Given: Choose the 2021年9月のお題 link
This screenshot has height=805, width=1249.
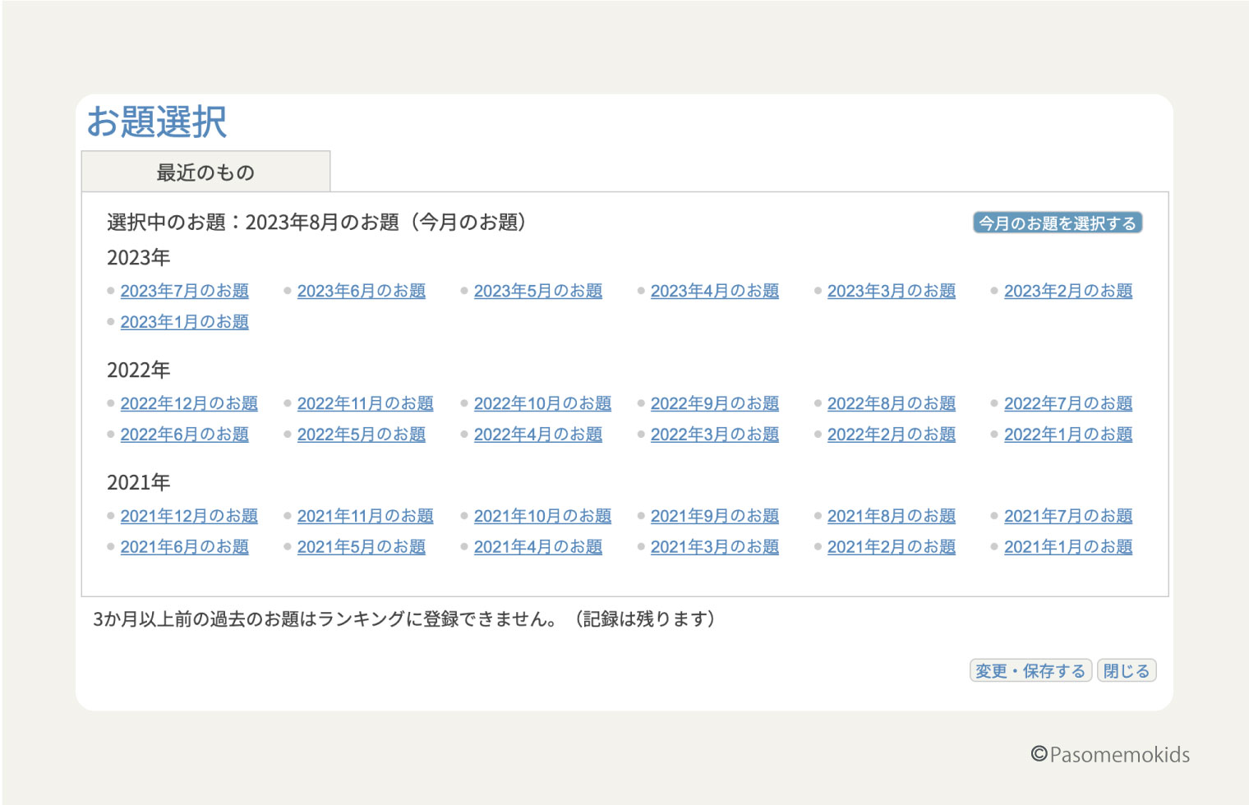Looking at the screenshot, I should (x=714, y=516).
